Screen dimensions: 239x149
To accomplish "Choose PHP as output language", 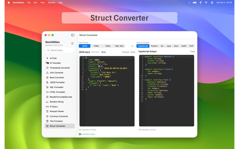I will [x=191, y=46].
